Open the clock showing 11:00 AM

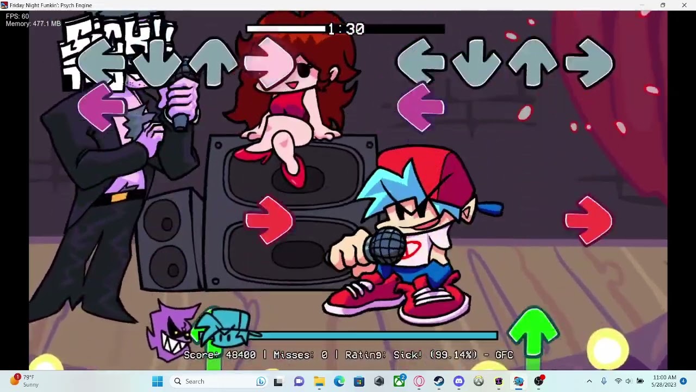point(664,381)
